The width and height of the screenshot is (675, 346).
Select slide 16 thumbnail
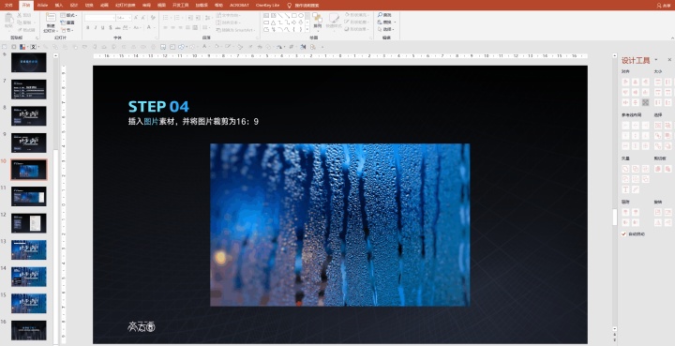point(29,330)
